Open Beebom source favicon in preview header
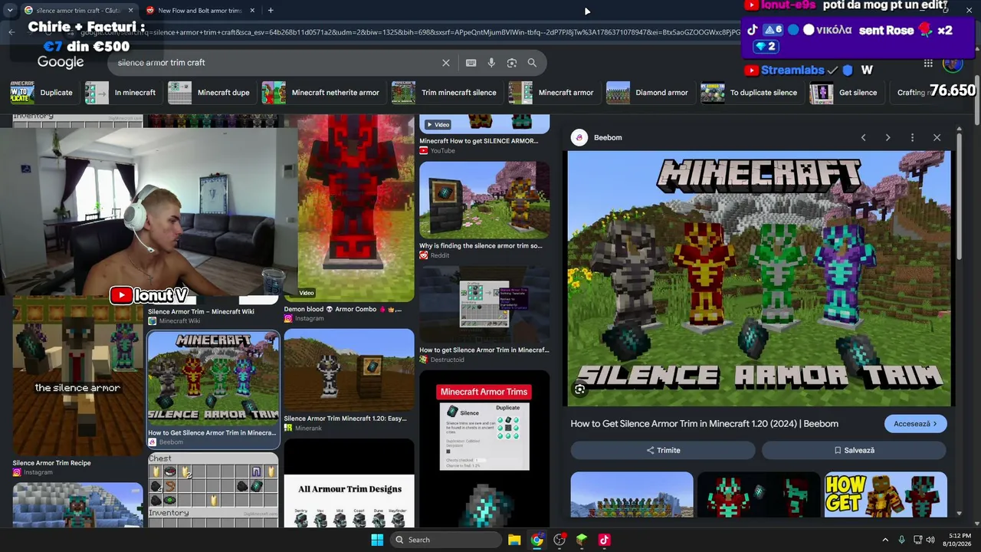Image resolution: width=981 pixels, height=552 pixels. (579, 137)
